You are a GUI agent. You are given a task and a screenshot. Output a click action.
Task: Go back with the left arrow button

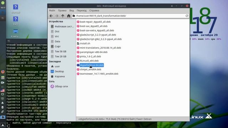pyautogui.click(x=51, y=16)
